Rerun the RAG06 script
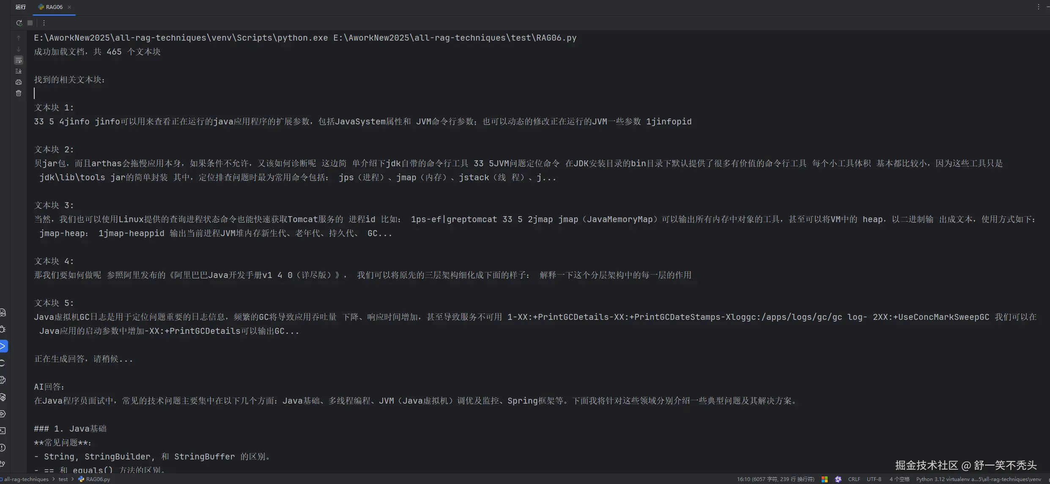The height and width of the screenshot is (484, 1050). (x=19, y=23)
